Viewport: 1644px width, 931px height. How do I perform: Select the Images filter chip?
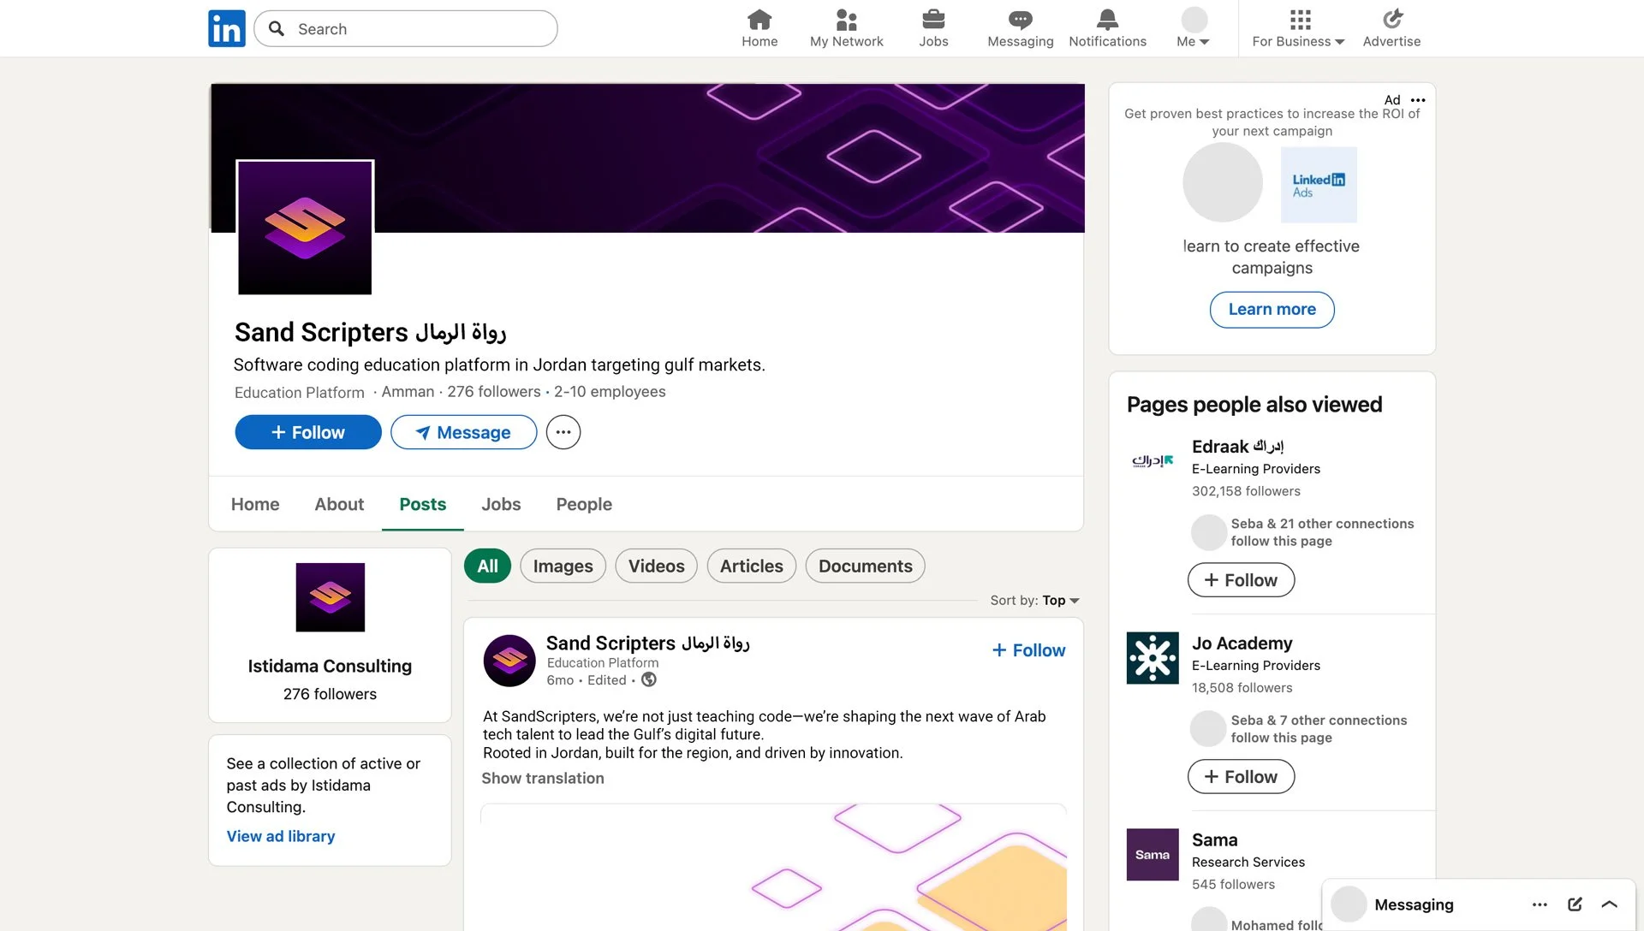point(563,566)
